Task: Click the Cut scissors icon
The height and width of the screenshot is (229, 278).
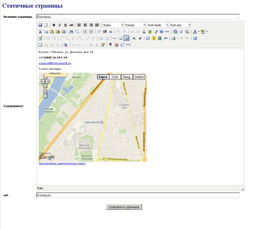Action: pos(40,32)
